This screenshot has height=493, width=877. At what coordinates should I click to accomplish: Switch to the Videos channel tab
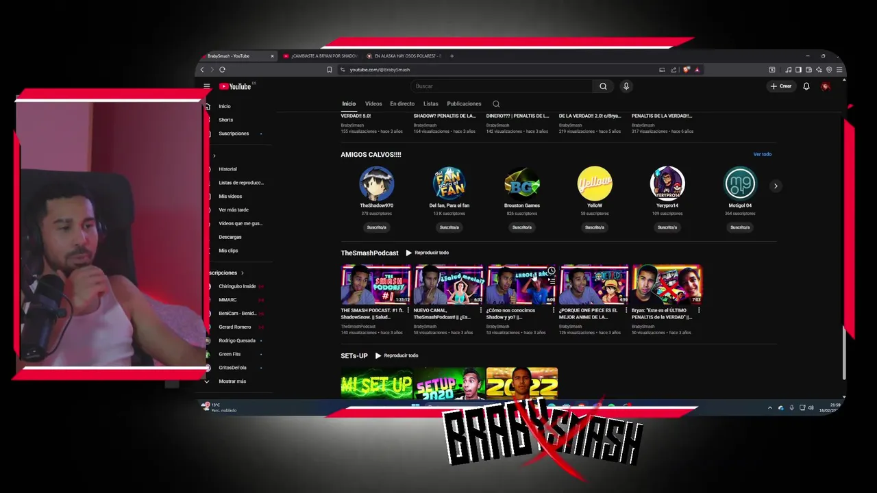[x=373, y=104]
